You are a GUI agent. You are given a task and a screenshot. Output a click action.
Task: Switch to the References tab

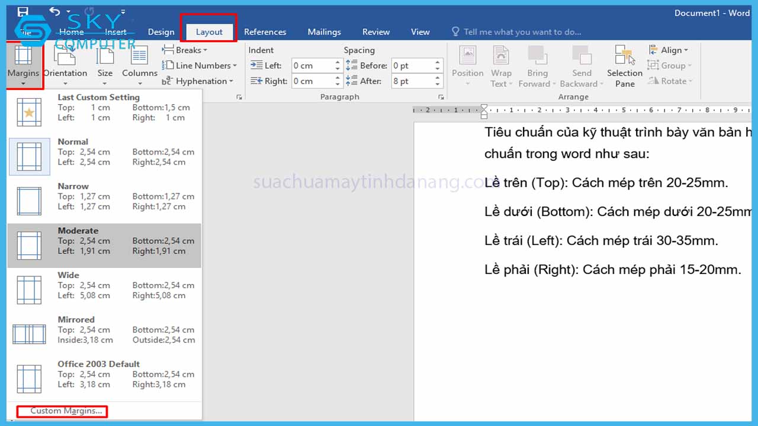(265, 32)
